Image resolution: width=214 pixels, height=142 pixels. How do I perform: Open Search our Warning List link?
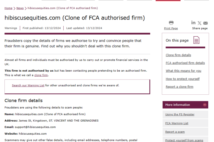point(28,85)
